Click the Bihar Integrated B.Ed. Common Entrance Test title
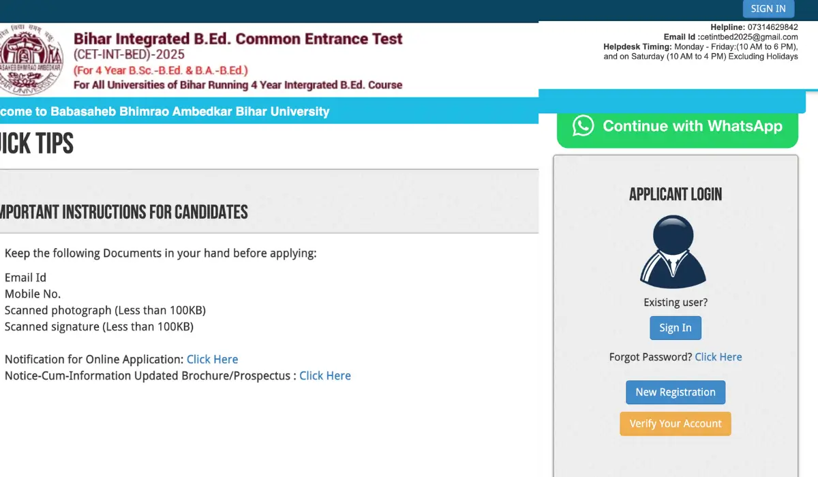The width and height of the screenshot is (818, 477). (238, 39)
